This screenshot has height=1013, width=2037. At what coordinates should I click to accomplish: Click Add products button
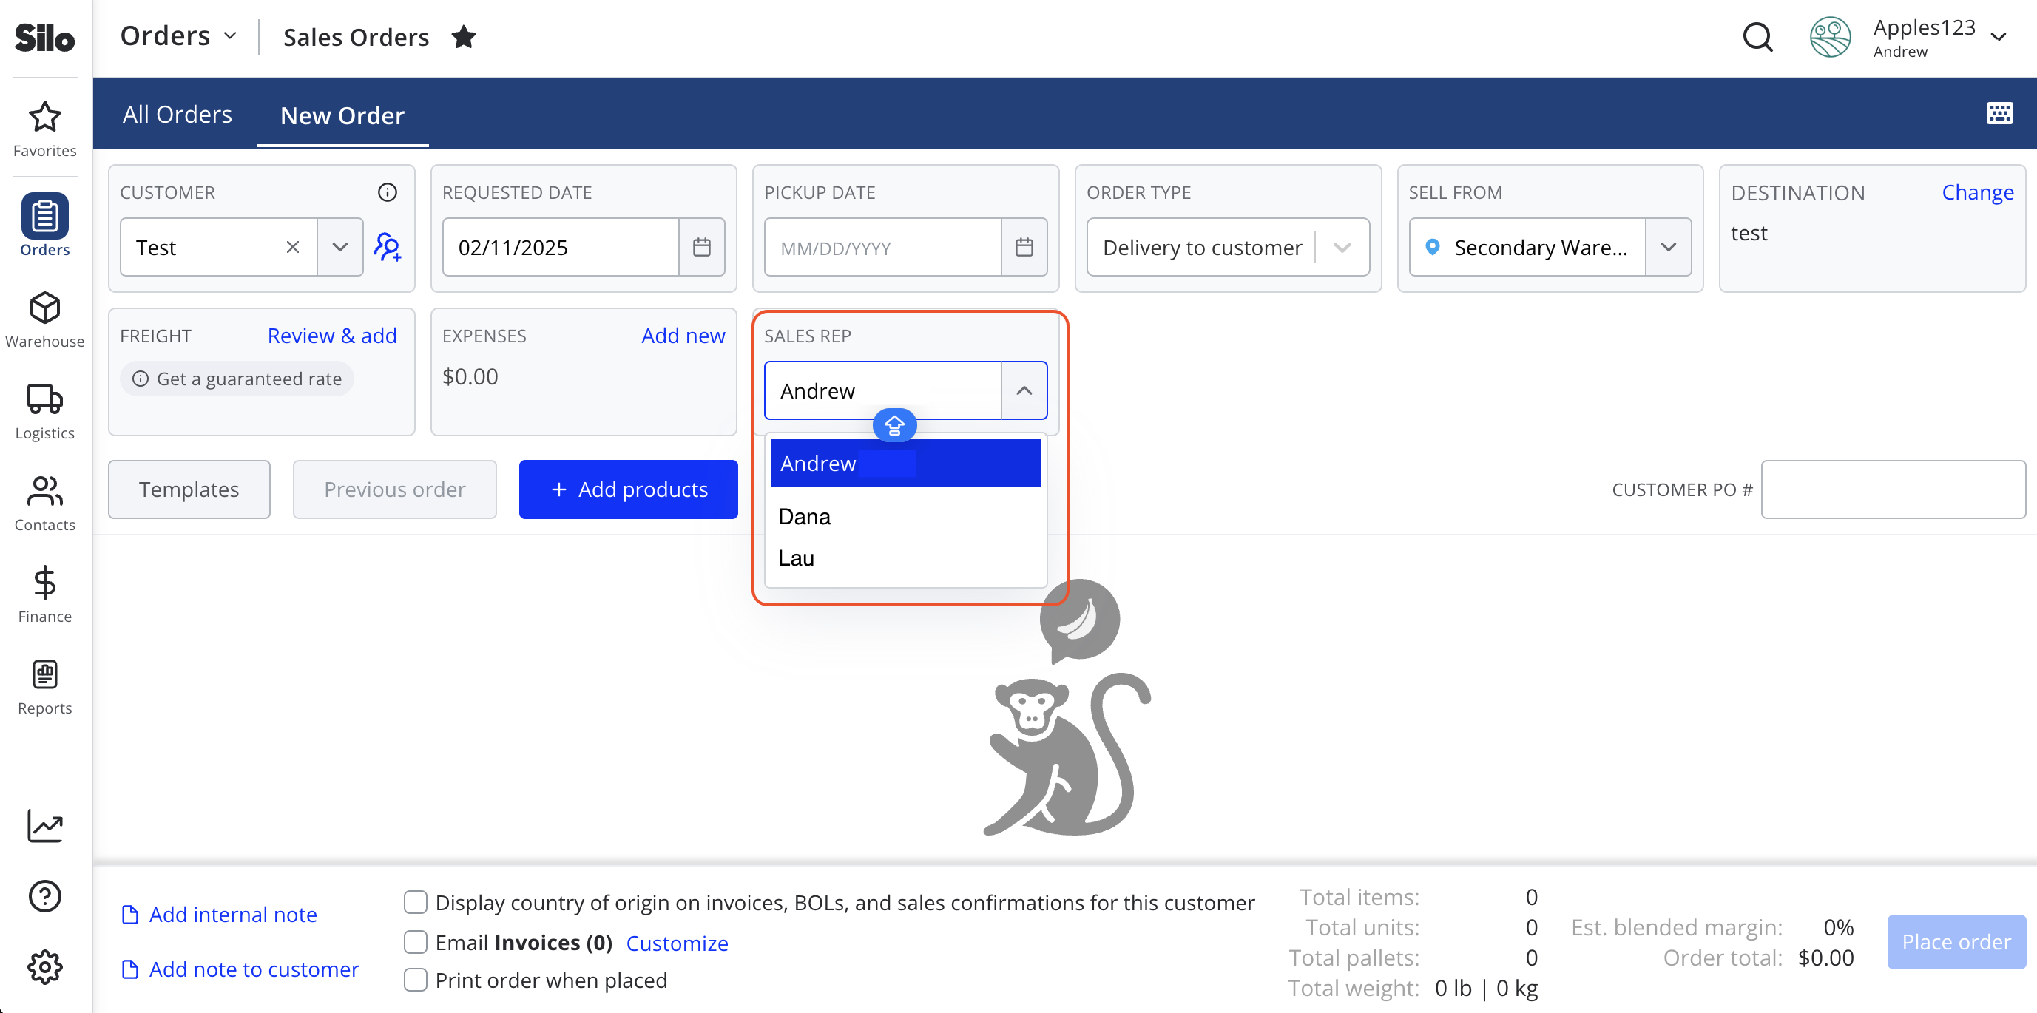coord(629,489)
